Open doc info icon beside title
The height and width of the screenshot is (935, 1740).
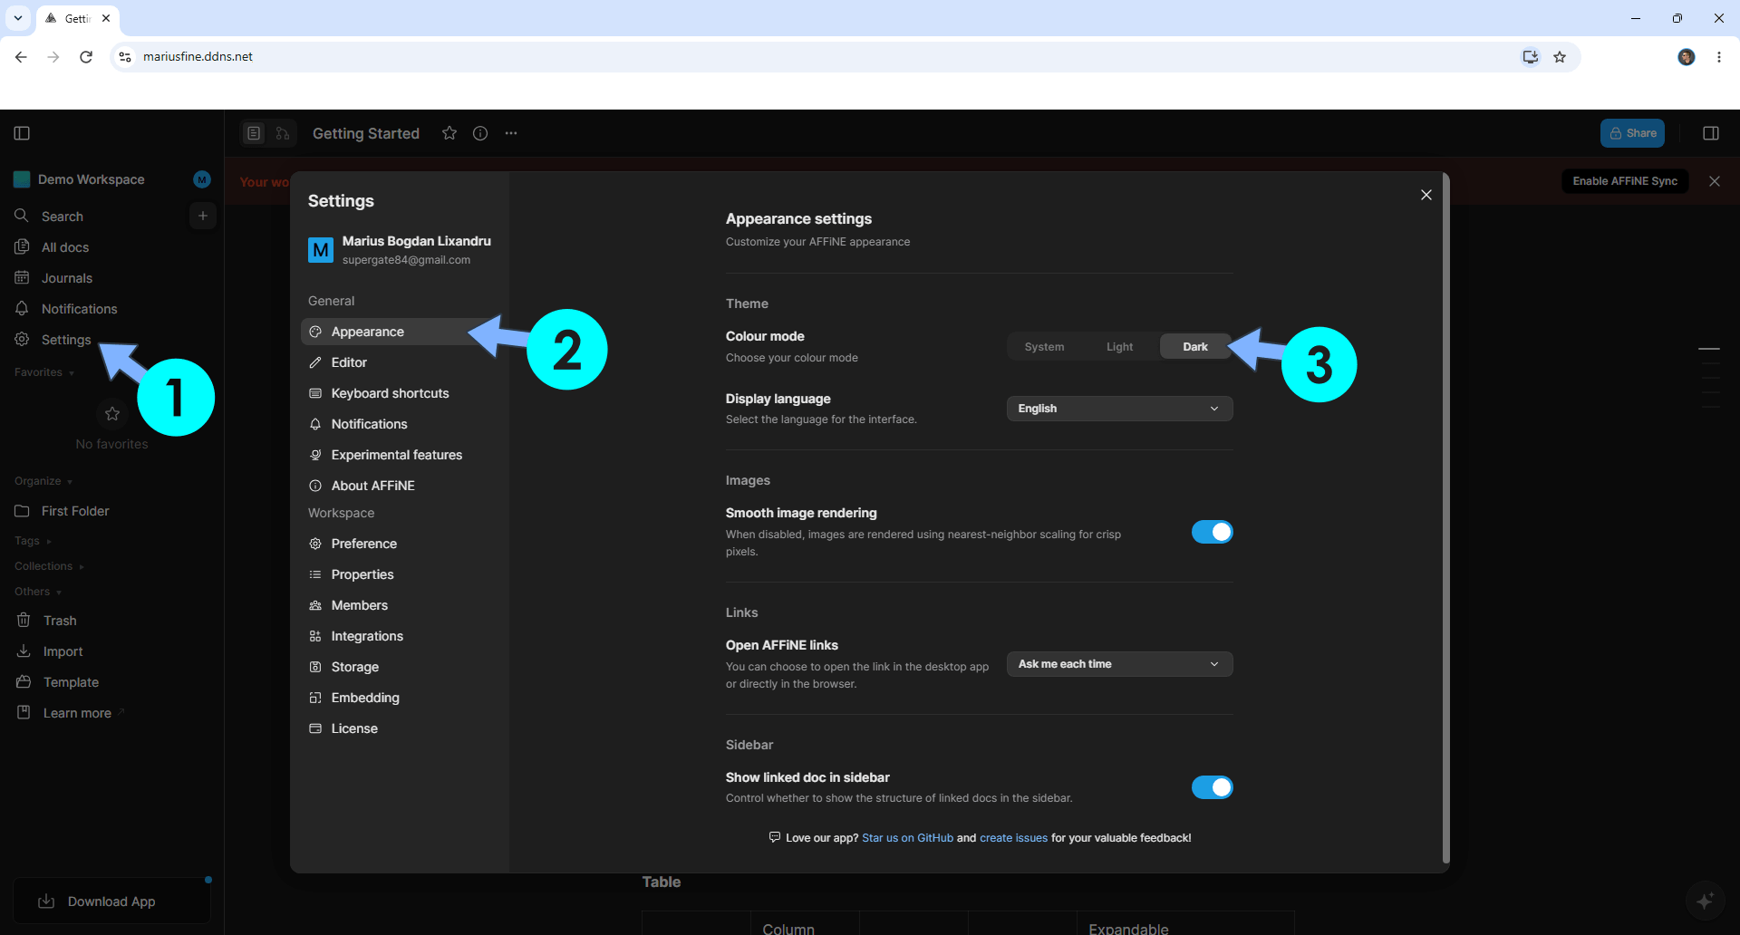pos(480,133)
